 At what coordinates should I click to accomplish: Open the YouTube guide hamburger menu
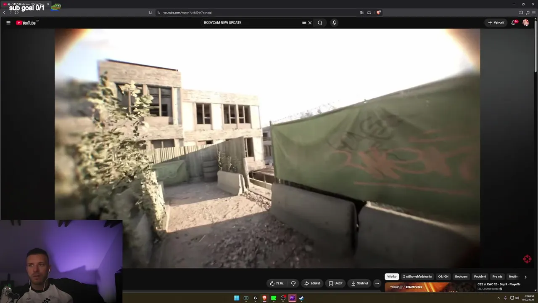click(x=8, y=23)
